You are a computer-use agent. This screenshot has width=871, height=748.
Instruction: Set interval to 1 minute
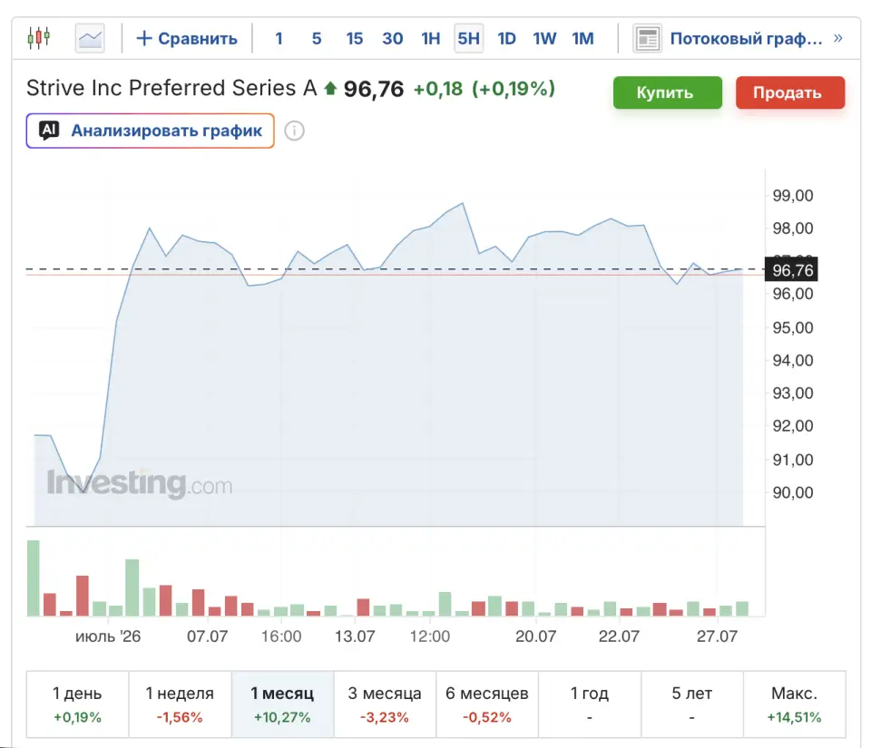[279, 38]
